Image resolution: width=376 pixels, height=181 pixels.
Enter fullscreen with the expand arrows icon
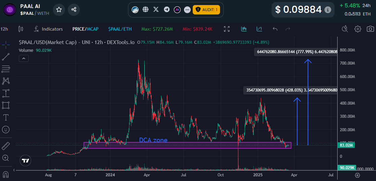(227, 29)
